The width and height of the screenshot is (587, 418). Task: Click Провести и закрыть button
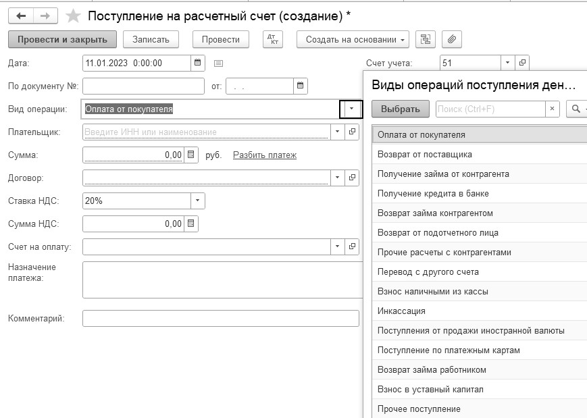point(63,39)
